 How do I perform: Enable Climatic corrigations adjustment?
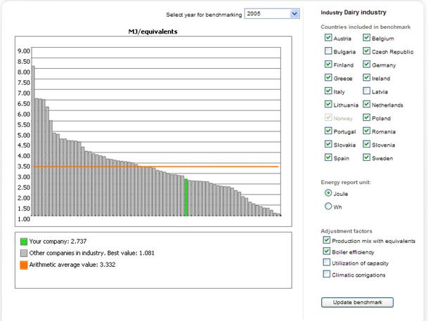327,274
